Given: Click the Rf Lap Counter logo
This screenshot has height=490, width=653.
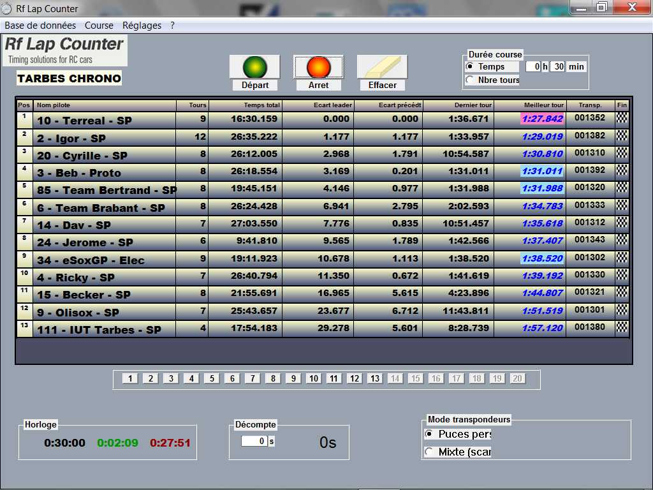Looking at the screenshot, I should [x=64, y=50].
